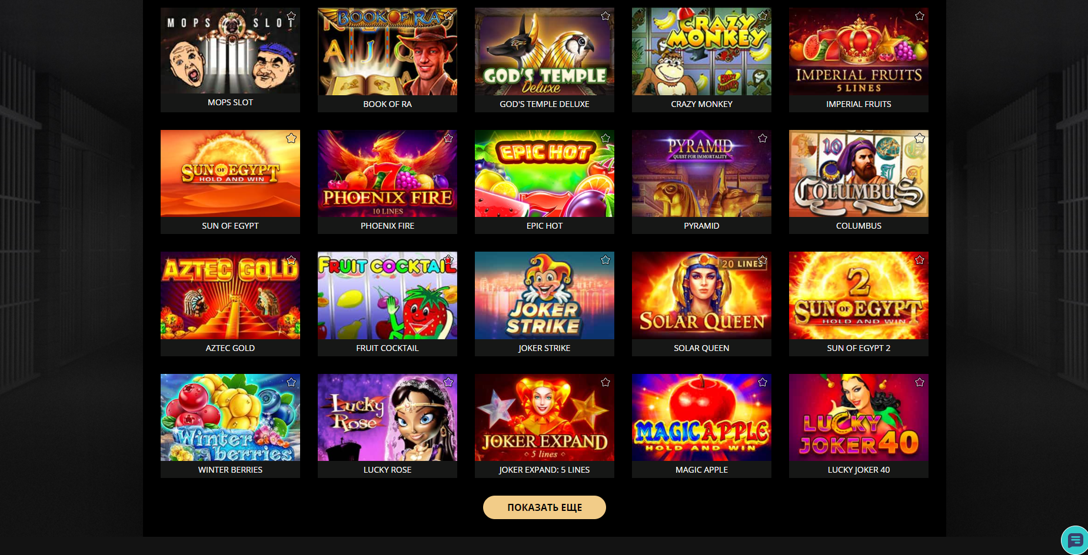
Task: Select the Aztec Gold game image
Action: pyautogui.click(x=230, y=296)
